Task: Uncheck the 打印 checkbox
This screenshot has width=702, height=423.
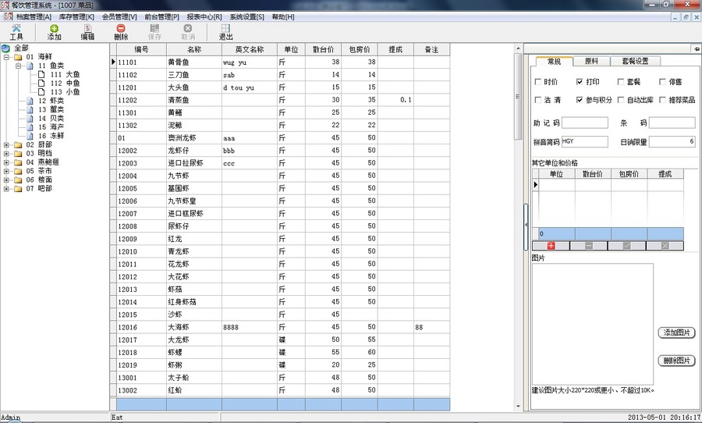Action: pos(580,81)
